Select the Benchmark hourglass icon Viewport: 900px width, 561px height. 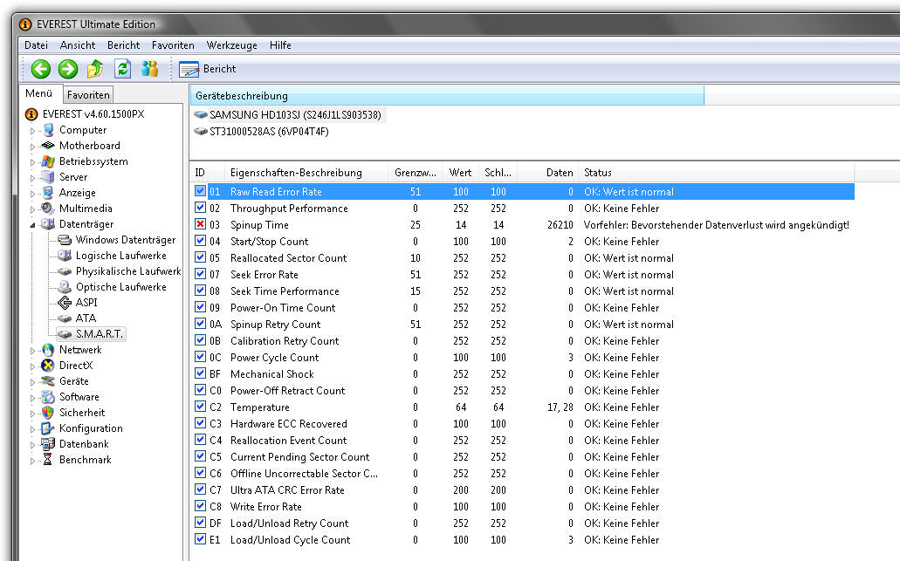coord(48,460)
